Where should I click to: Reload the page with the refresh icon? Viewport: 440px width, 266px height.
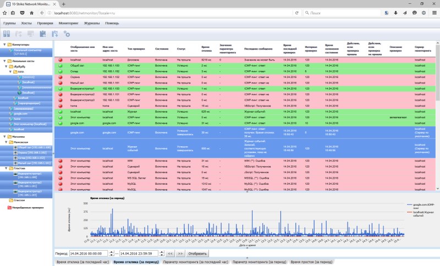click(x=296, y=12)
